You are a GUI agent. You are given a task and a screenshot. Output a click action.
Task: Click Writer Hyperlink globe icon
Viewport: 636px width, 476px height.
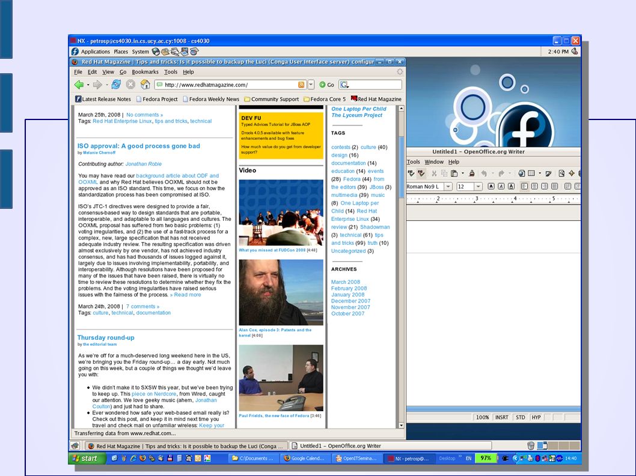pos(522,173)
